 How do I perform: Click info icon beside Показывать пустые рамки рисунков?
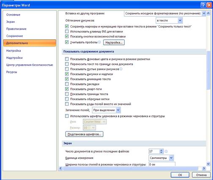pos(121,69)
